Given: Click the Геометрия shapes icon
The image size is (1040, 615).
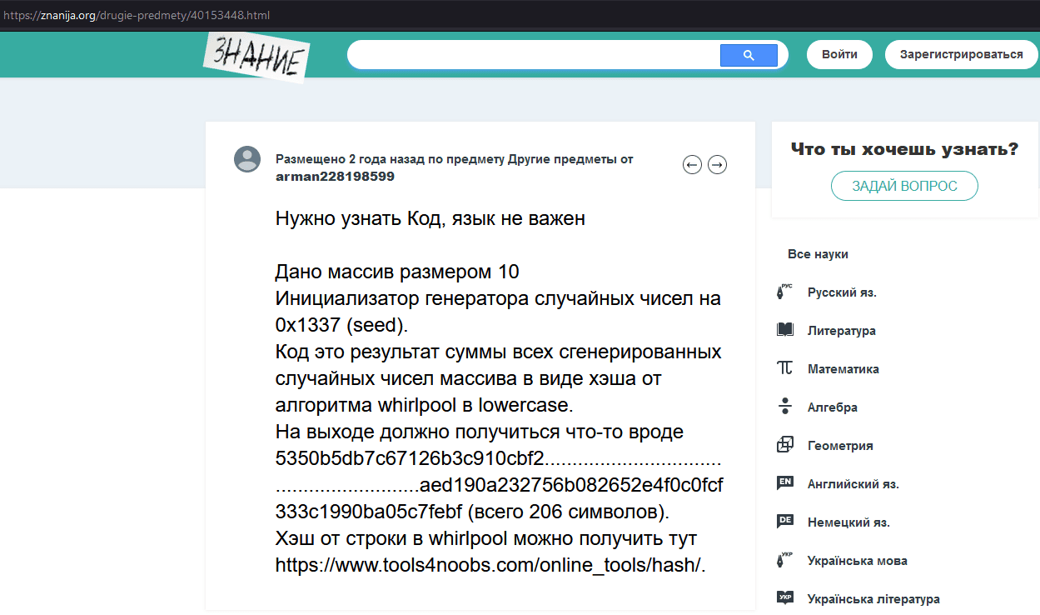Looking at the screenshot, I should (x=784, y=445).
